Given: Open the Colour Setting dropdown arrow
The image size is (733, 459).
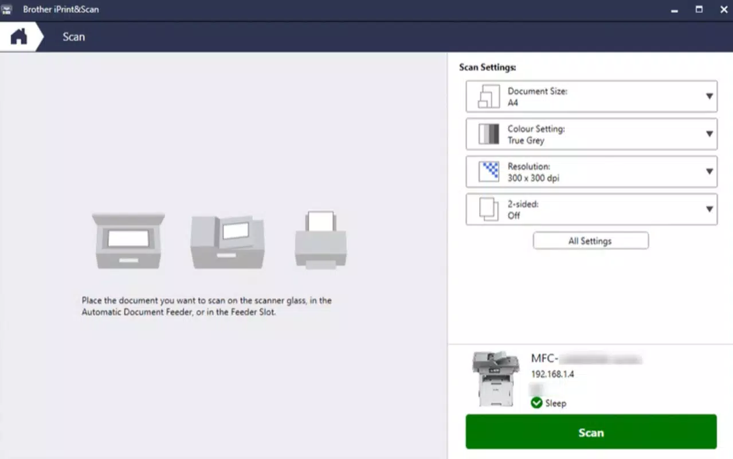Looking at the screenshot, I should pyautogui.click(x=709, y=134).
